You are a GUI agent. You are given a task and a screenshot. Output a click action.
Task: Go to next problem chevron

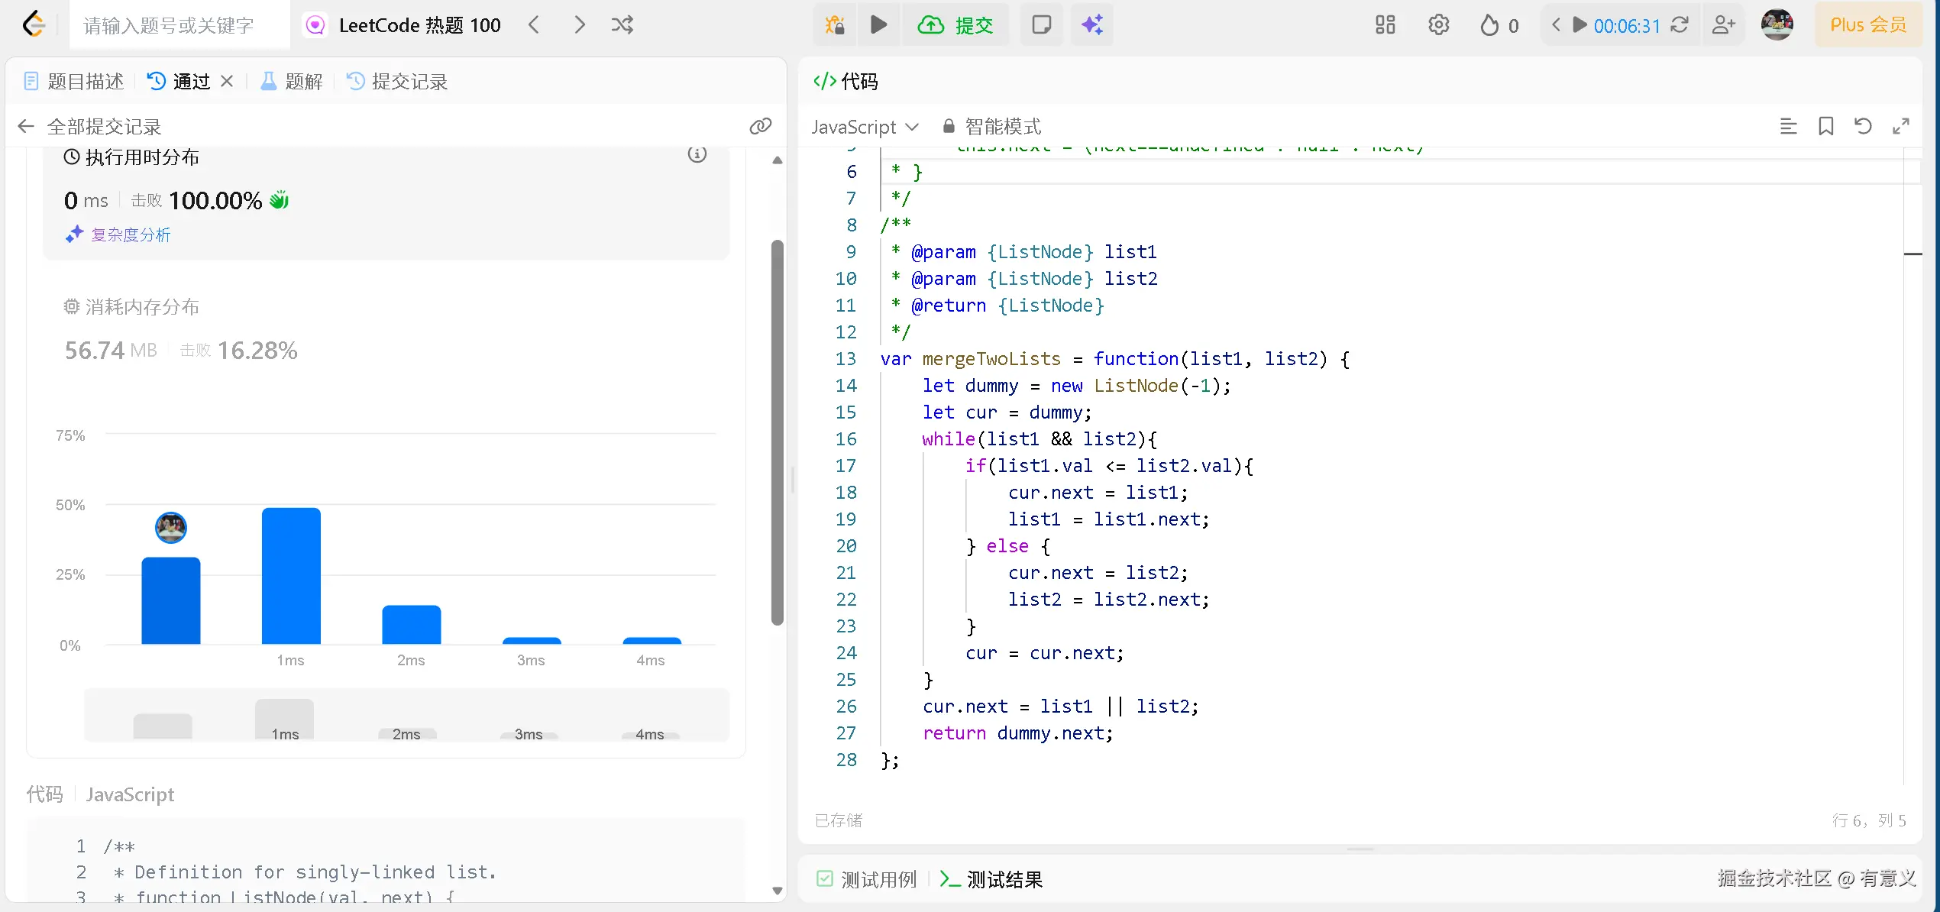580,25
